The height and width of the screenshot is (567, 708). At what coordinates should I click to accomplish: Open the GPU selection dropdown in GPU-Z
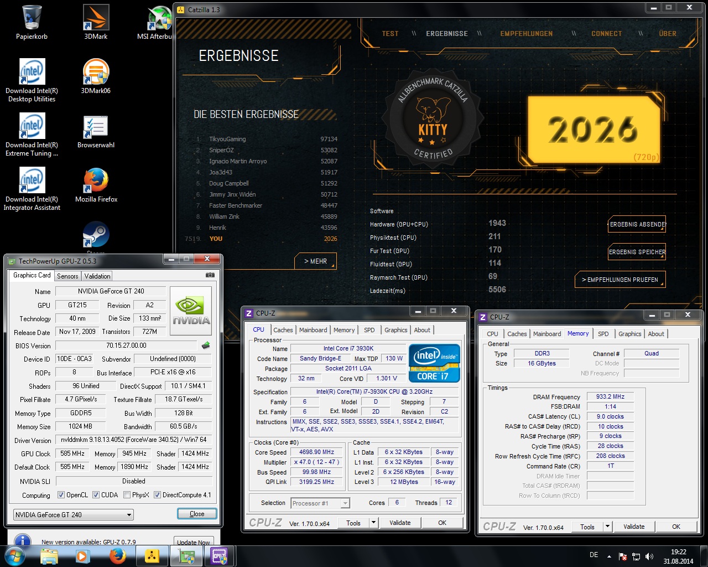[73, 514]
